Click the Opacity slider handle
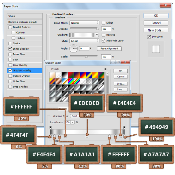 (x=97, y=29)
